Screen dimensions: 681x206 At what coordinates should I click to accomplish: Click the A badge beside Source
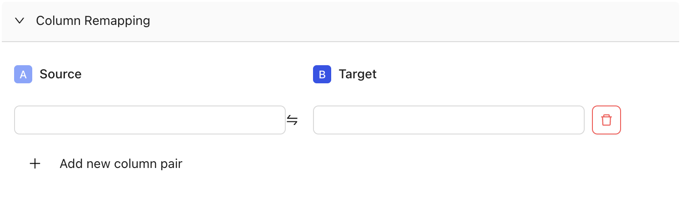[23, 74]
